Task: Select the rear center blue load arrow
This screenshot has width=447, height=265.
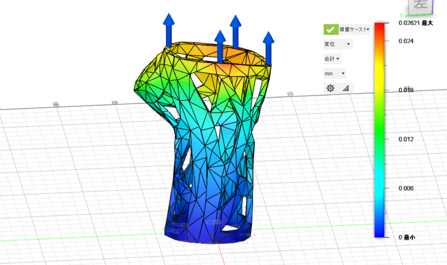Action: pos(235,32)
